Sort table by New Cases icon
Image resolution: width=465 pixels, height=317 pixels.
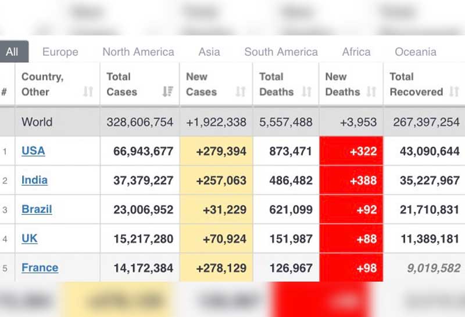point(240,92)
